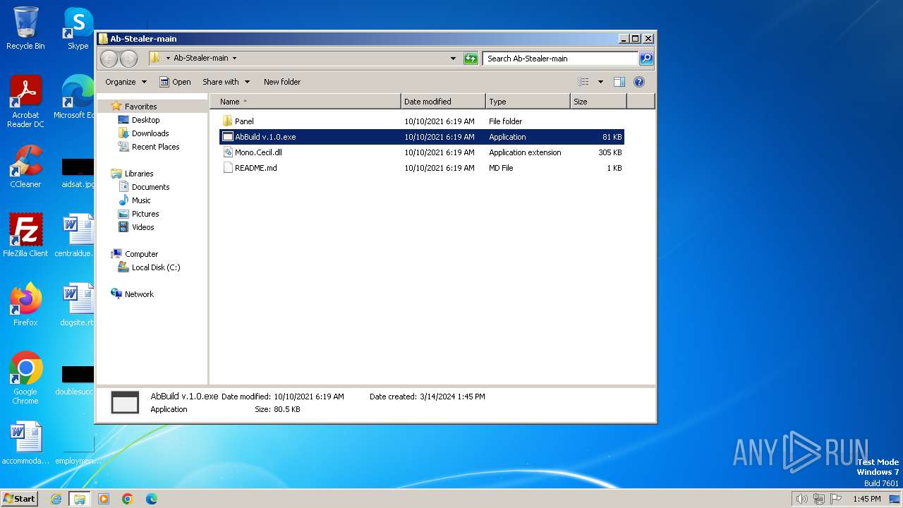Click the Search Ab-Stealer-main input field
Screen dimensions: 903x508
click(561, 59)
